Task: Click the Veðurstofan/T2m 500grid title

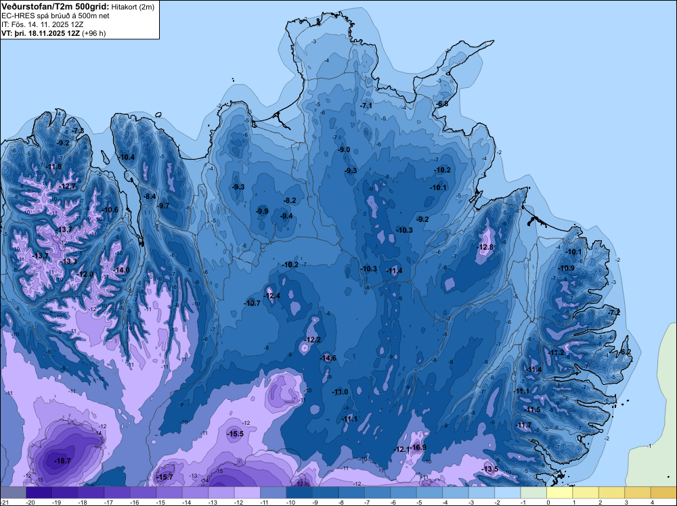Action: [x=56, y=7]
